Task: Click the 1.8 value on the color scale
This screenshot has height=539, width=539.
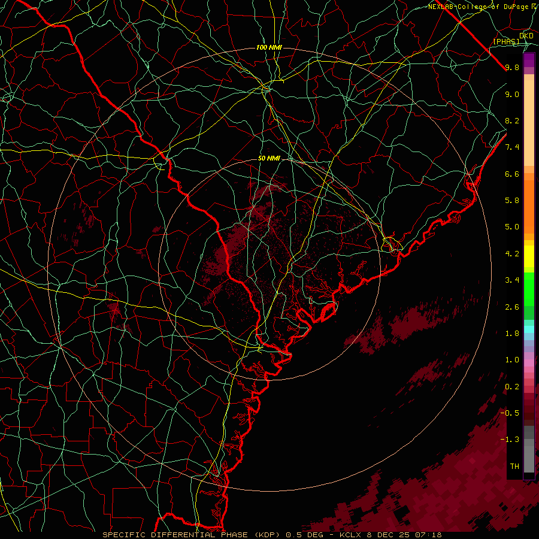Action: point(512,334)
